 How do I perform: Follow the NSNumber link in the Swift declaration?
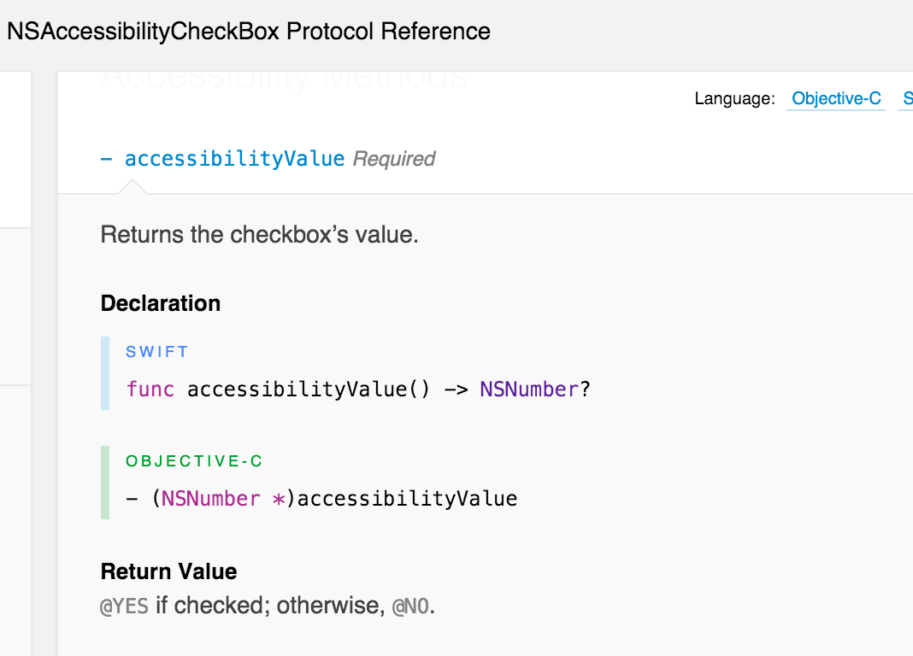point(529,389)
